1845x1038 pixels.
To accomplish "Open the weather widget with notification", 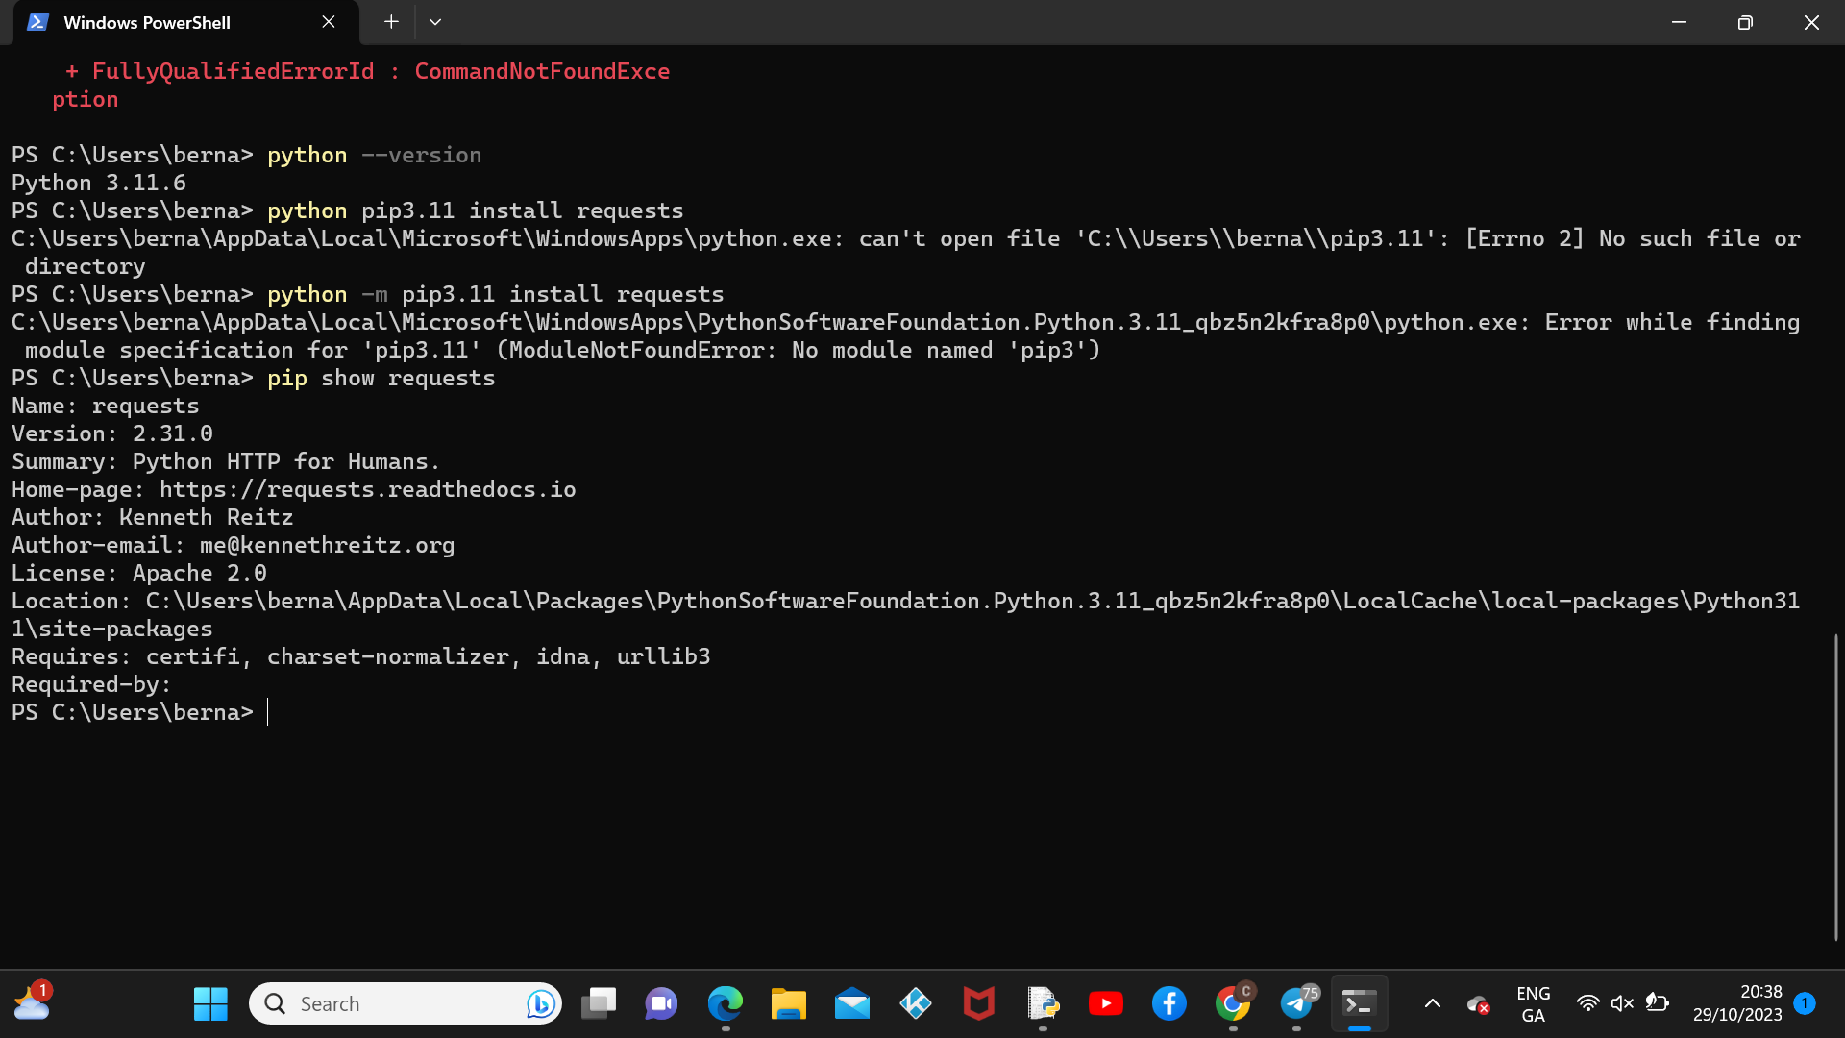I will point(32,1003).
